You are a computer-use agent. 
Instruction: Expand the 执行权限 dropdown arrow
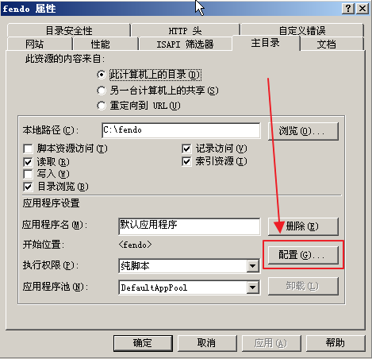tap(253, 265)
